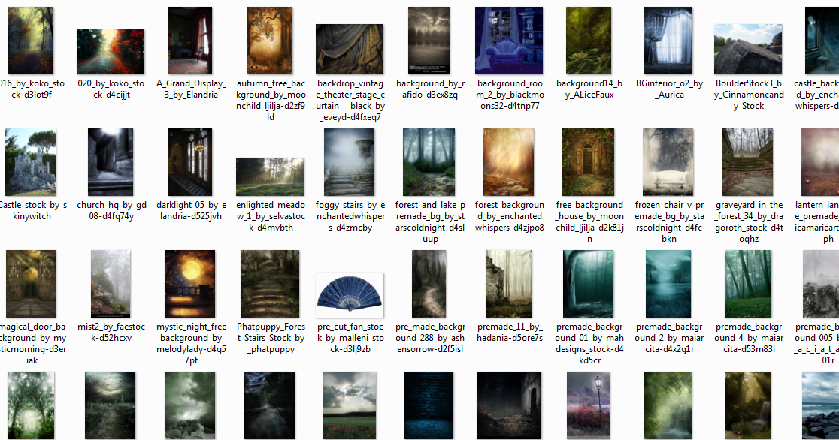This screenshot has height=440, width=839.
Task: Select the background_room_2_by_blackmoons32 armchair thumbnail
Action: pyautogui.click(x=509, y=41)
